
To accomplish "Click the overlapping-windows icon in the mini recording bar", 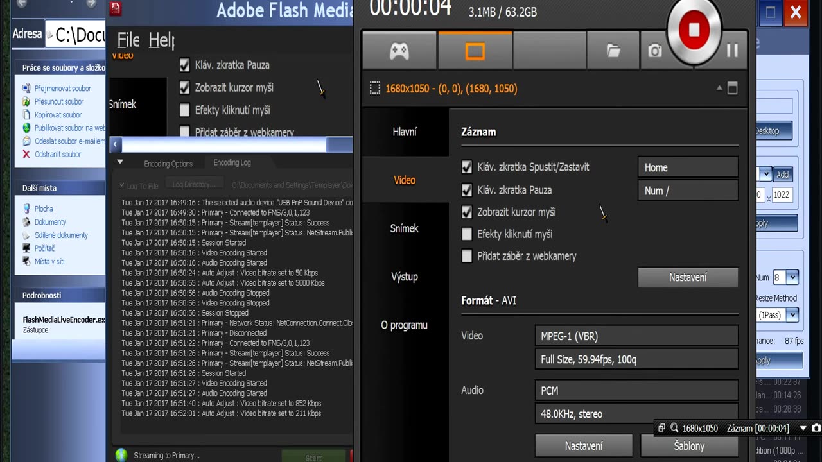I will (x=661, y=428).
